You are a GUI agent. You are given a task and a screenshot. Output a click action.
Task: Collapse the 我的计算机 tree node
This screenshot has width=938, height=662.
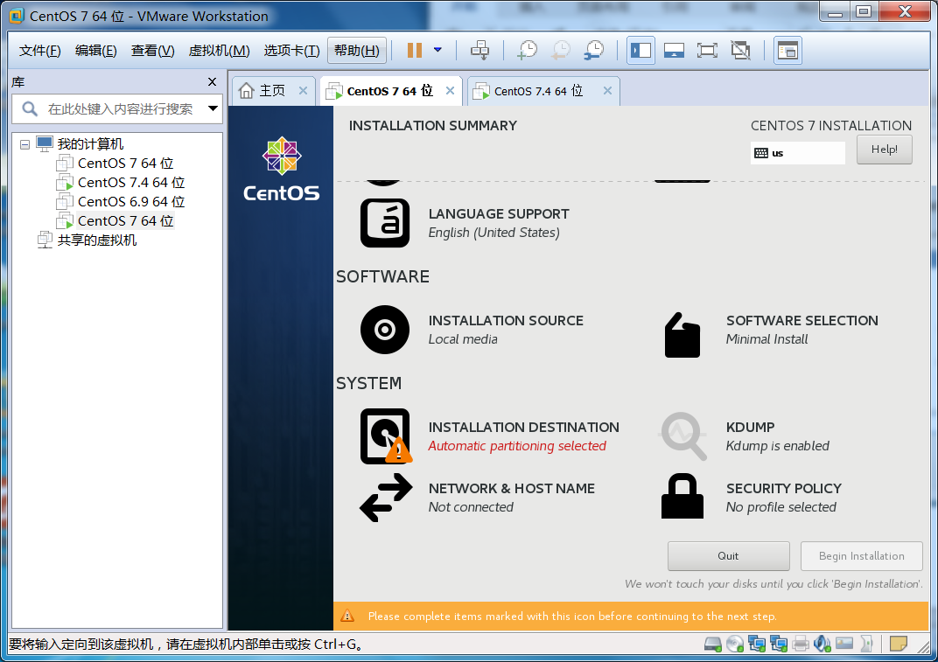click(24, 144)
